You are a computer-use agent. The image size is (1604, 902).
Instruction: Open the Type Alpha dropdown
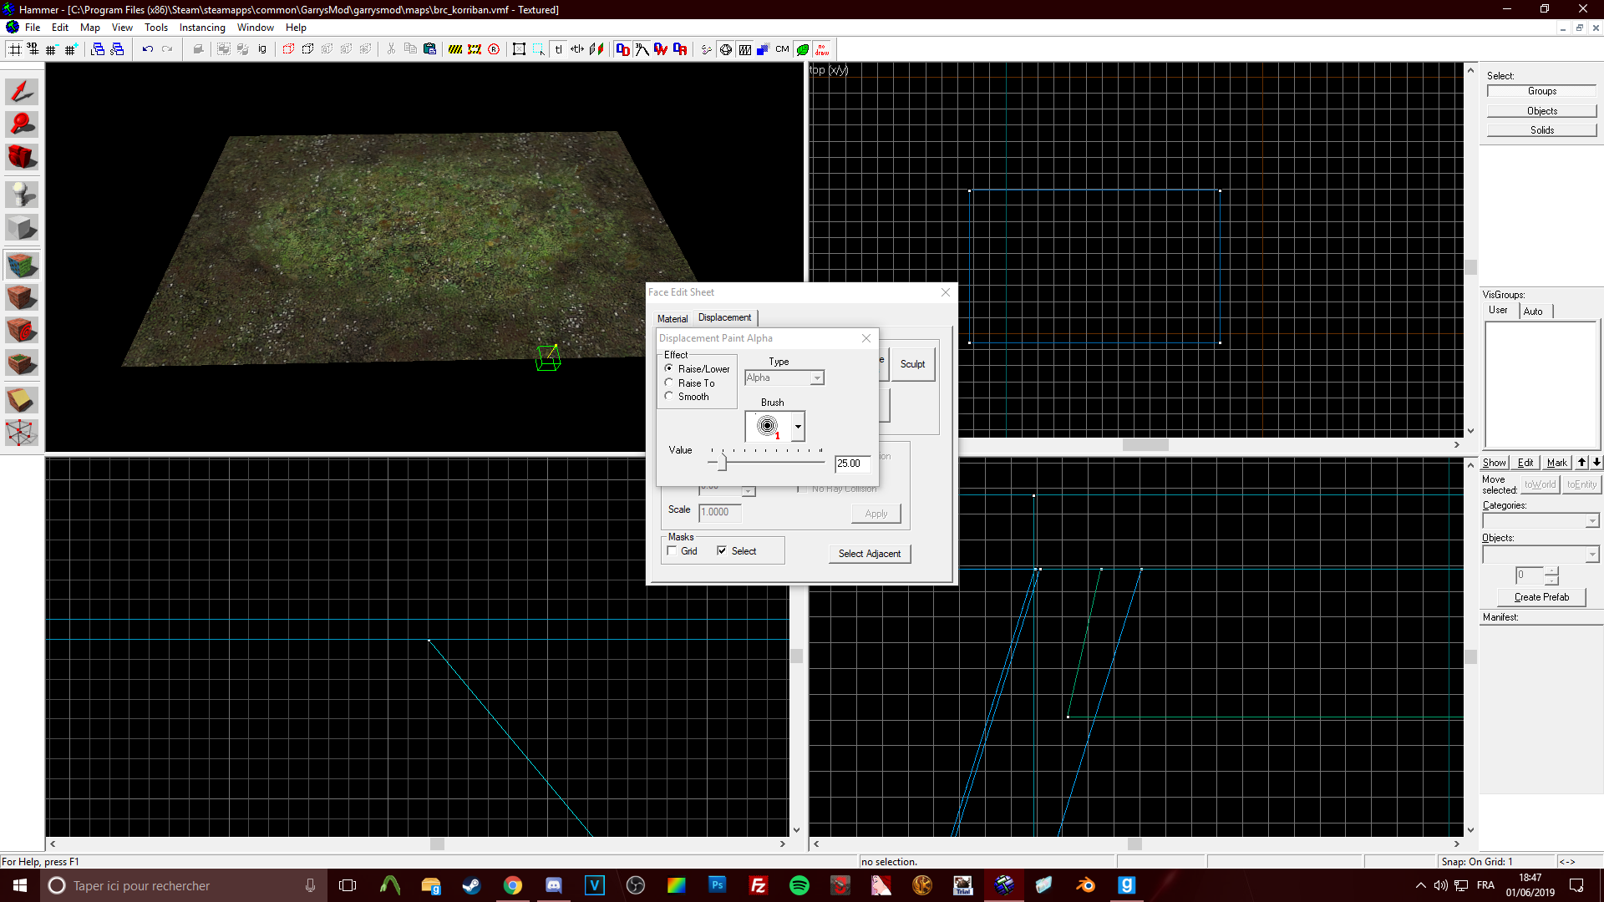coord(784,378)
